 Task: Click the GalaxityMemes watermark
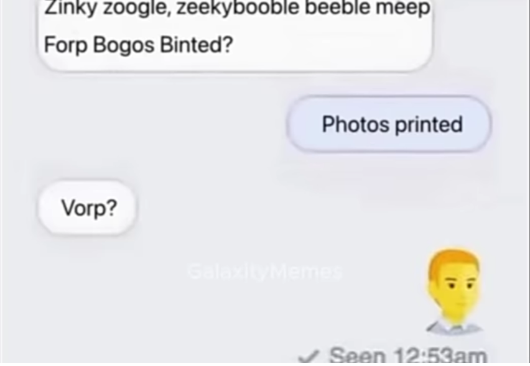coord(266,272)
